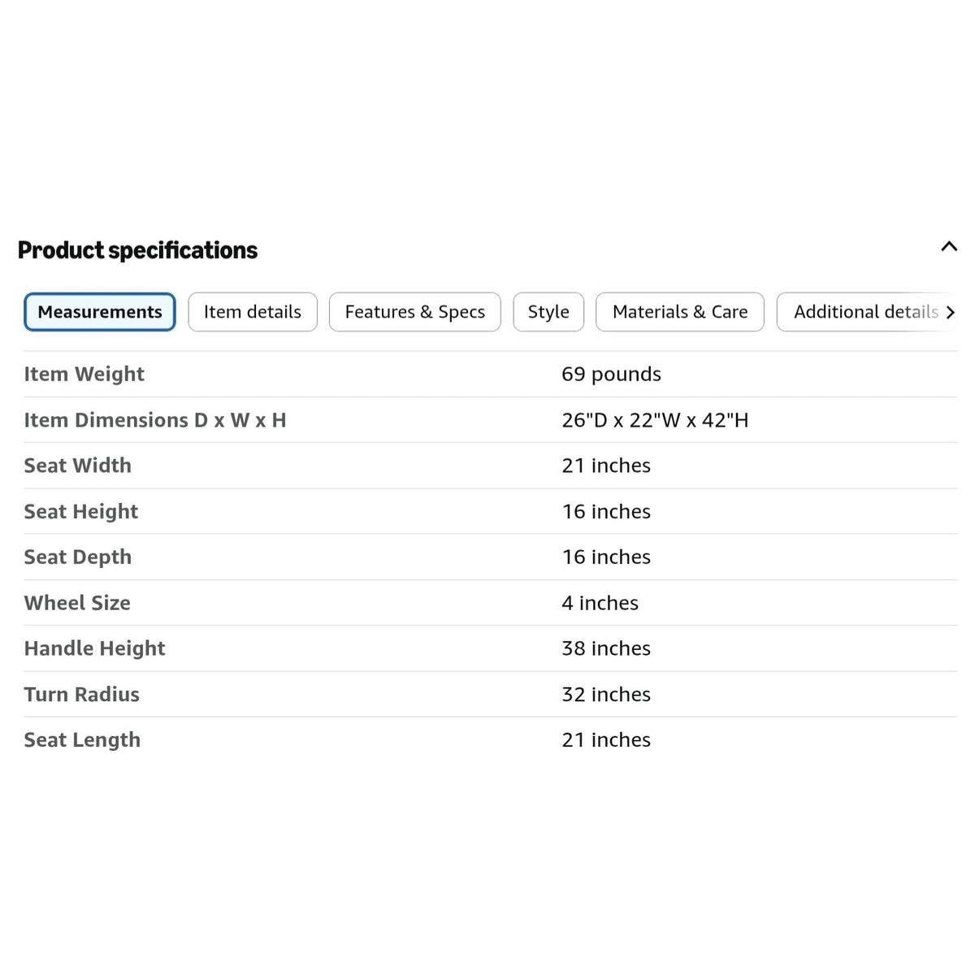Open the Item details tab
The height and width of the screenshot is (975, 975).
click(x=253, y=312)
